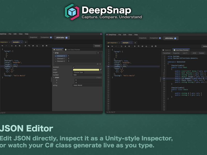Click the save disk icon in the left window toolbar
This screenshot has width=207, height=155.
(x=47, y=46)
